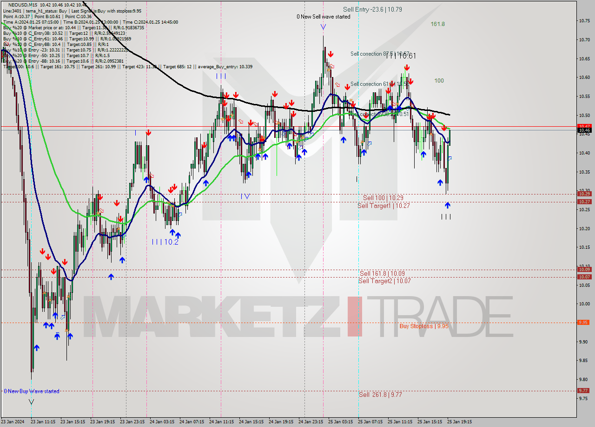
Task: Click the '25 Jan 03:15' time label
Action: tap(341, 422)
